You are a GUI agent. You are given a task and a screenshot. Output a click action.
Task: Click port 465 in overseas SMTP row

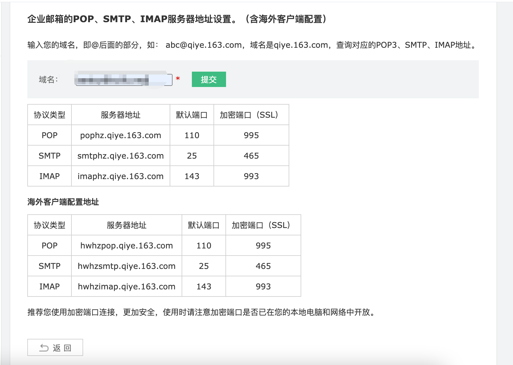pos(263,266)
